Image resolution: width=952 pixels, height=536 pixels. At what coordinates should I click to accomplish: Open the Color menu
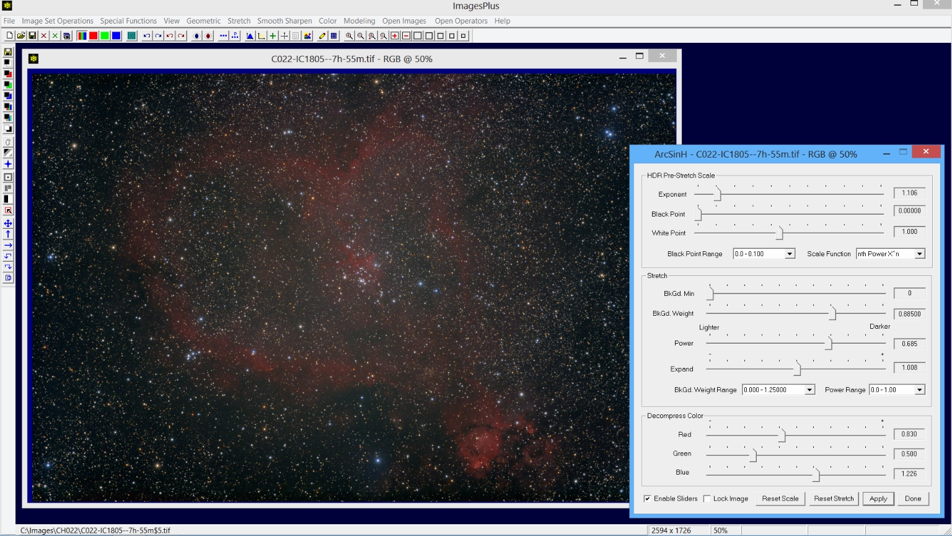pyautogui.click(x=328, y=20)
